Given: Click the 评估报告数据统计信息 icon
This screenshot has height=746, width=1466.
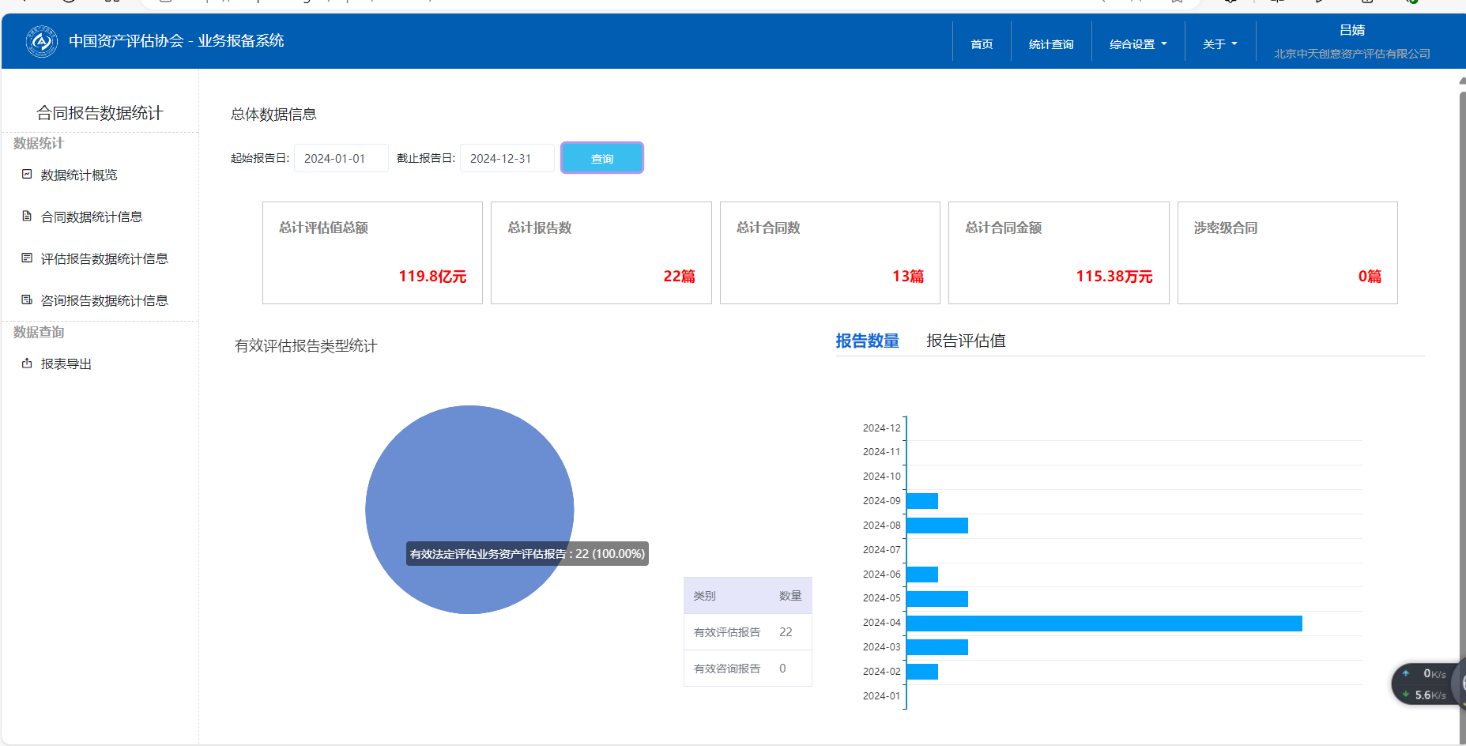Looking at the screenshot, I should point(27,258).
